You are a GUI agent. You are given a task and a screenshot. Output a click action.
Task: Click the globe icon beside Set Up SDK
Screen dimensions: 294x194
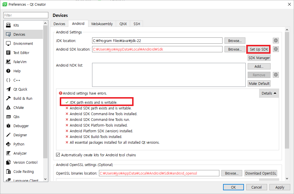(x=276, y=49)
